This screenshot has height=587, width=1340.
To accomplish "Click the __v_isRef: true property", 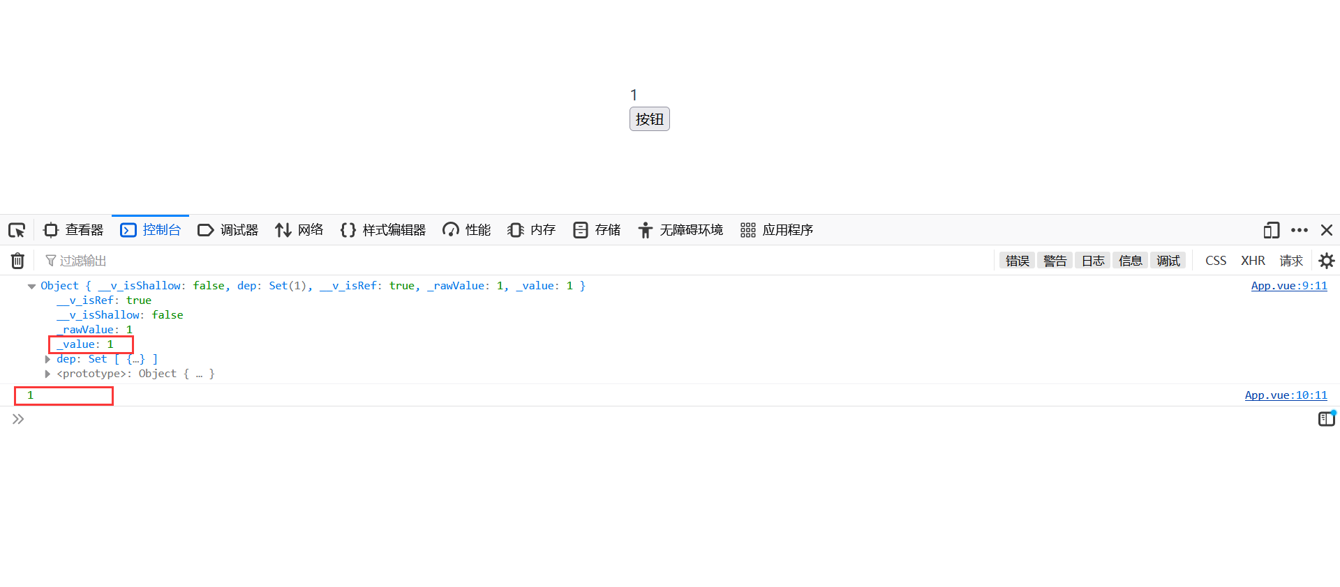I will pyautogui.click(x=104, y=300).
